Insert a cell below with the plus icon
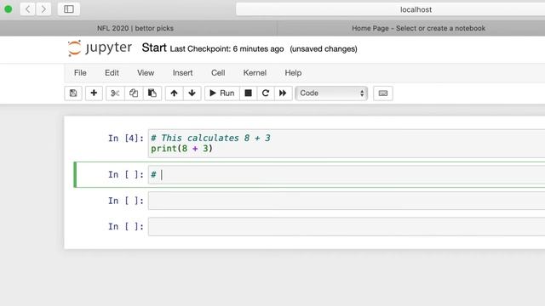Viewport: 545px width, 306px height. tap(94, 93)
